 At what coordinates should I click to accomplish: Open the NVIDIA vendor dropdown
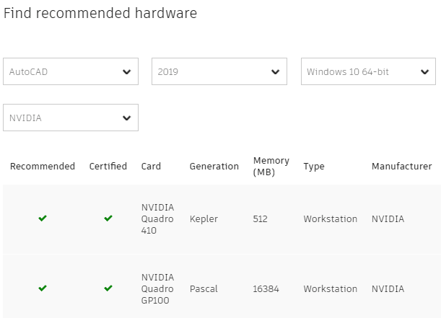click(x=71, y=118)
